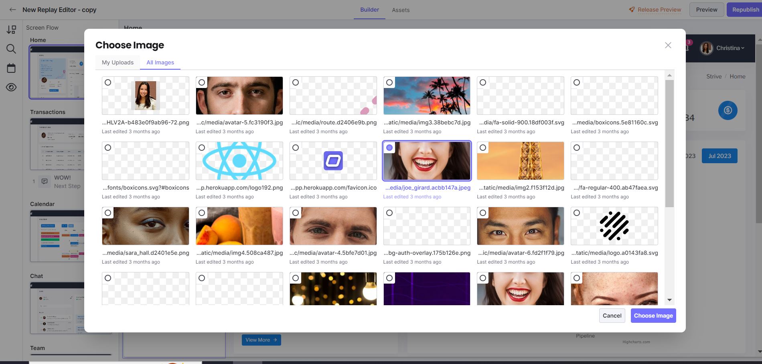Click the image list scrollbar thumb

(x=669, y=144)
